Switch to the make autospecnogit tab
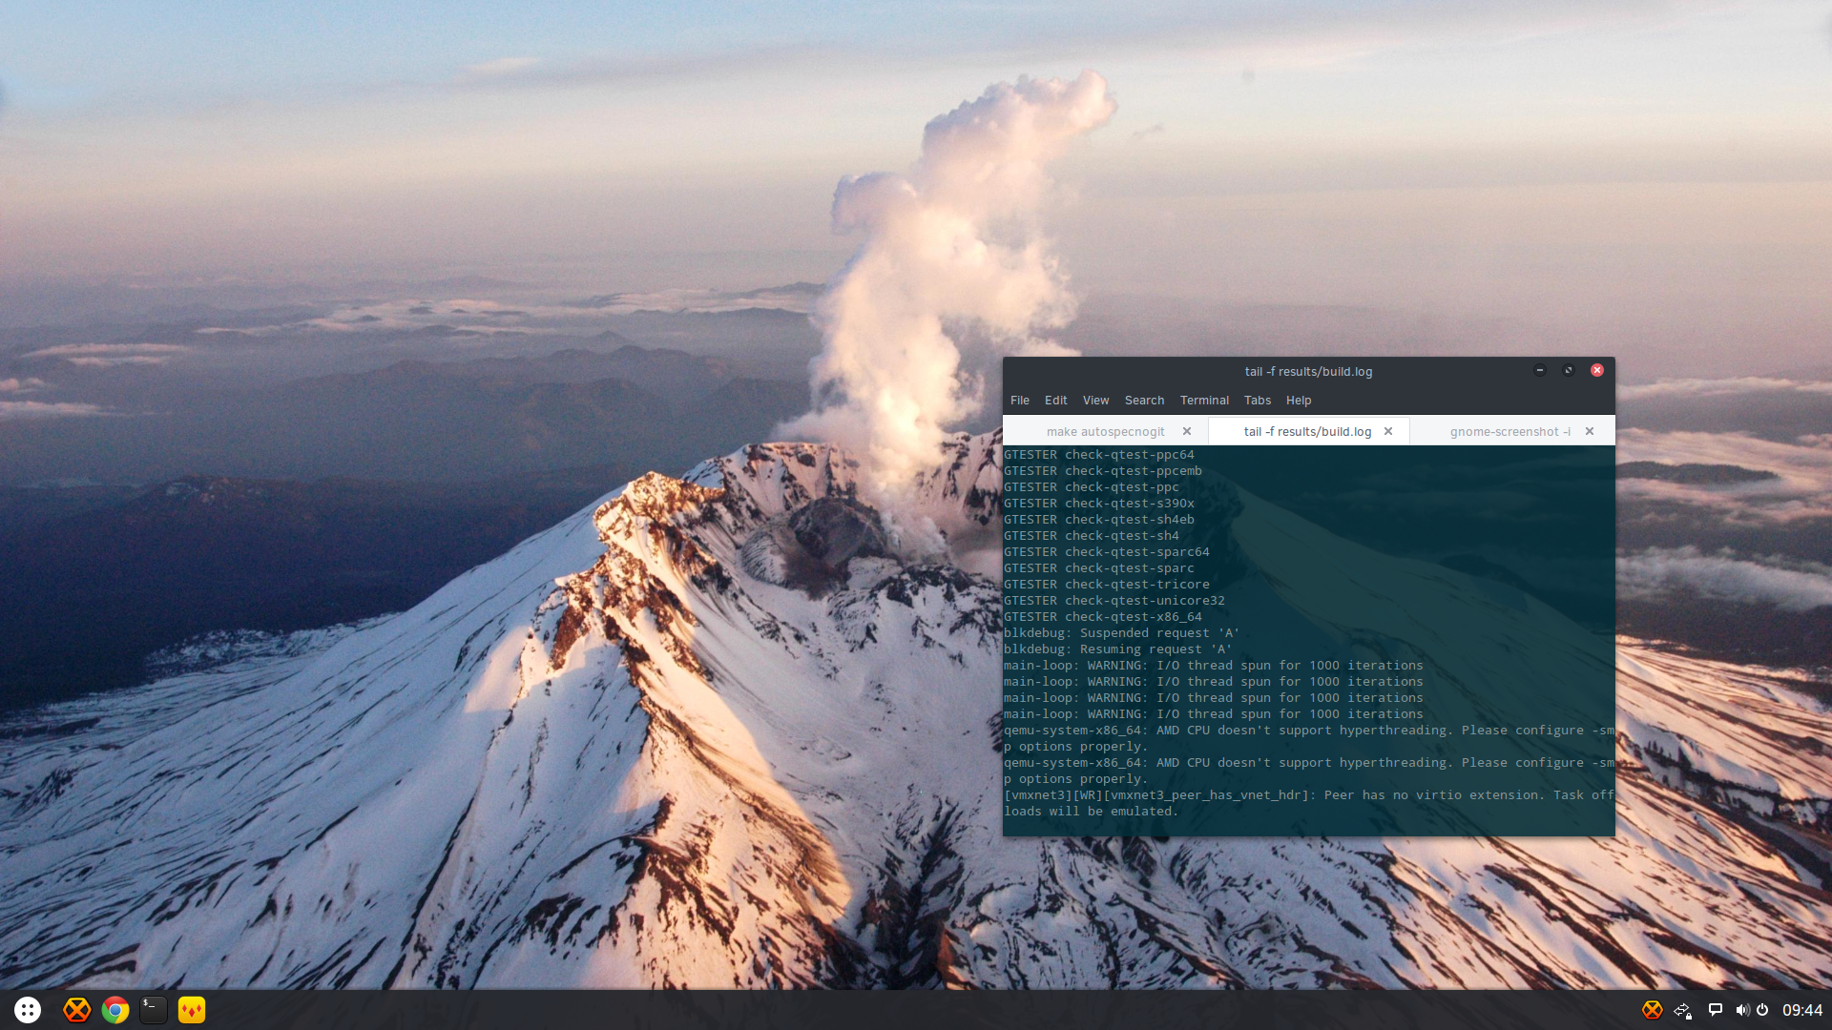 click(1105, 432)
